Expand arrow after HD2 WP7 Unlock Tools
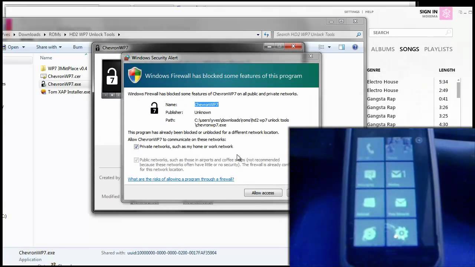 click(x=119, y=34)
